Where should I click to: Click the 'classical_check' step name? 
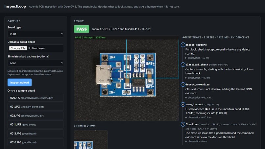197,64
